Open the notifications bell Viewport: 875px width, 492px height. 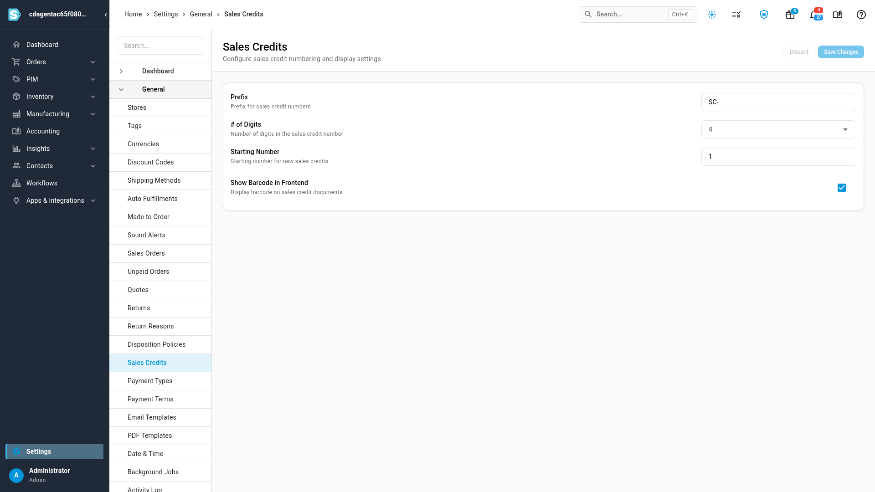point(814,15)
